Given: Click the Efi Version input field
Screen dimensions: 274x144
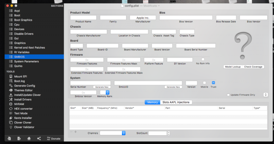Looking at the screenshot, I should click(179, 60).
